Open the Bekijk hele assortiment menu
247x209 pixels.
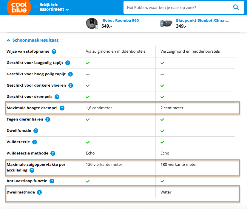click(x=54, y=7)
